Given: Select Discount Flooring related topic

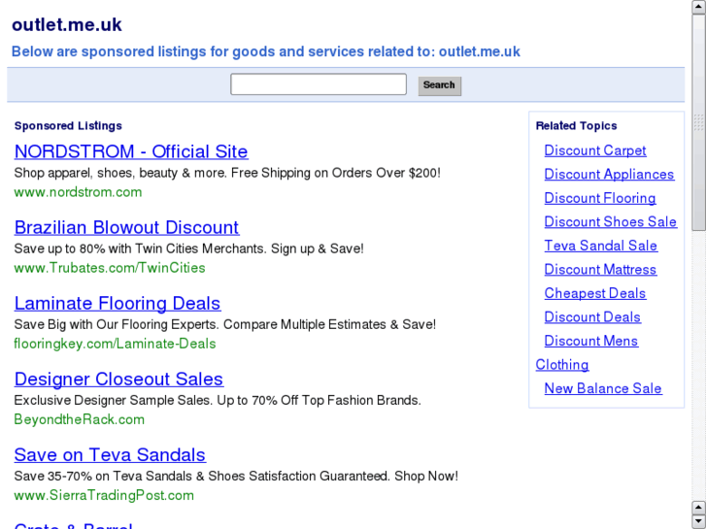Looking at the screenshot, I should [x=600, y=198].
